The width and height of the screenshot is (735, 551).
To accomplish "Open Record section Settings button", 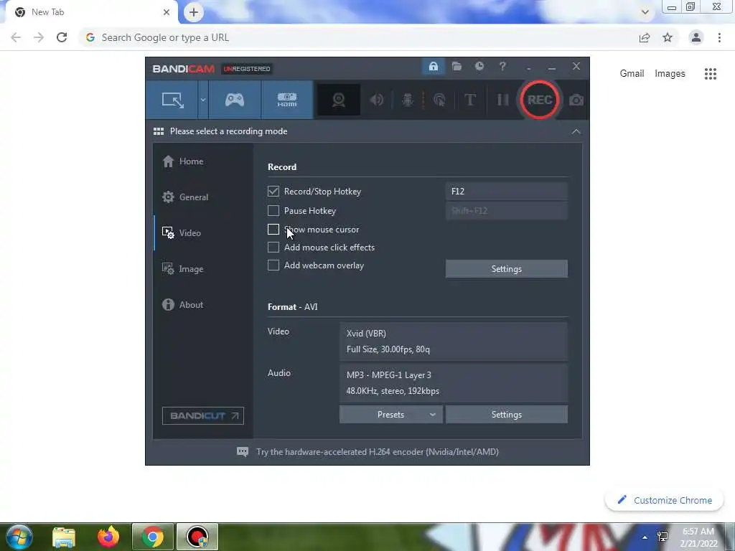I will pos(506,269).
